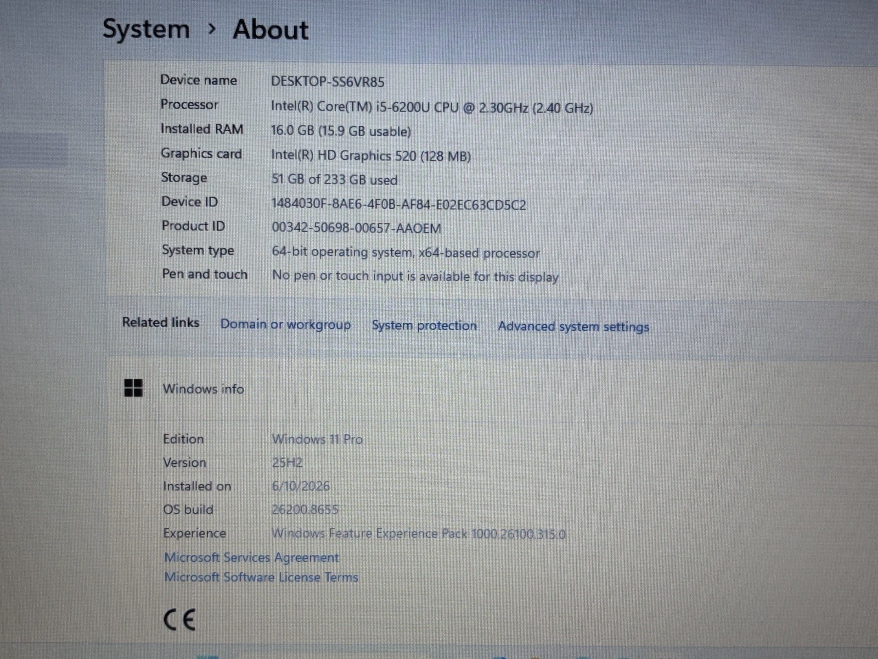This screenshot has width=878, height=659.
Task: Click the Pen and touch label
Action: [x=205, y=274]
